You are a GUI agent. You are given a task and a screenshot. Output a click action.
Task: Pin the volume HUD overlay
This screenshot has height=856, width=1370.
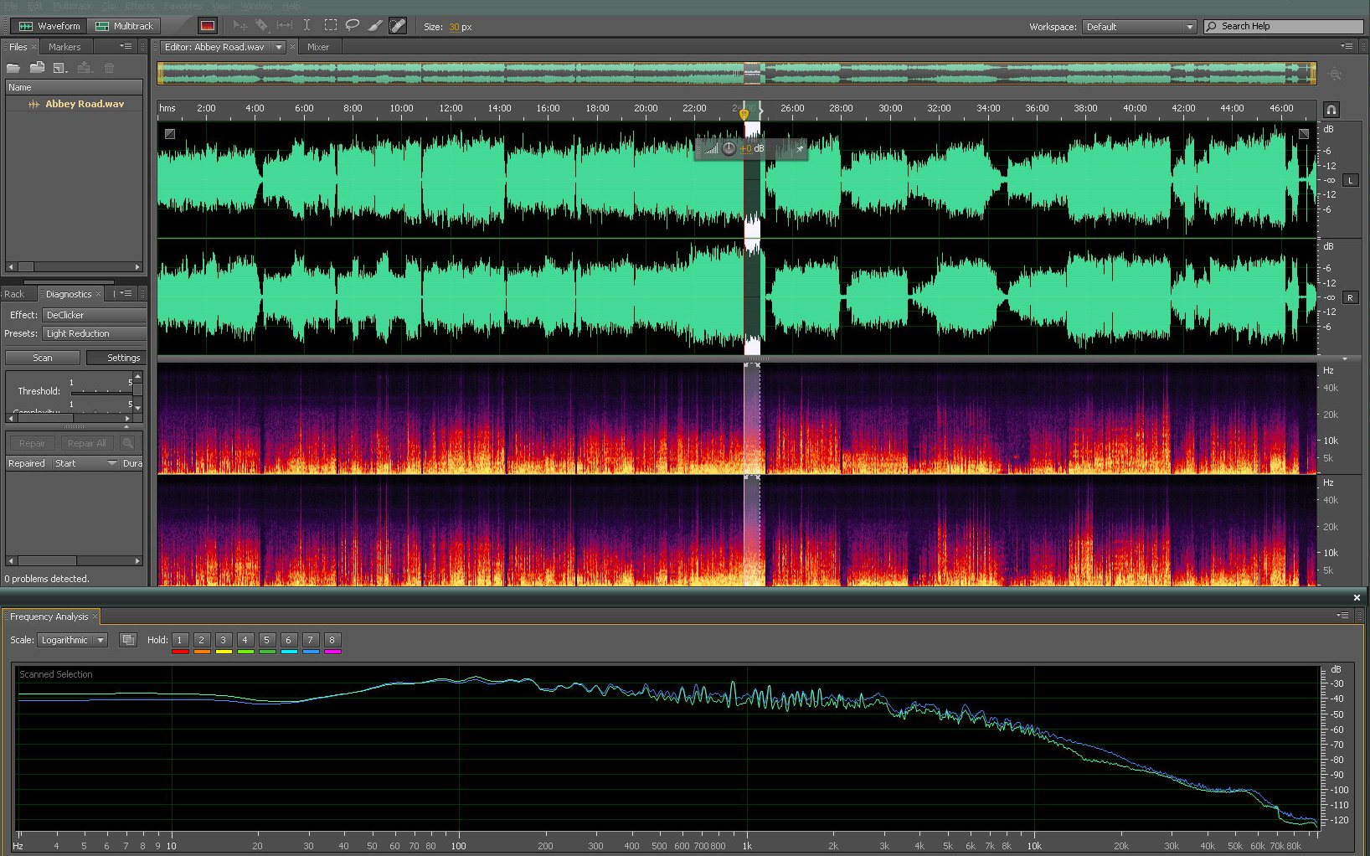pyautogui.click(x=799, y=149)
